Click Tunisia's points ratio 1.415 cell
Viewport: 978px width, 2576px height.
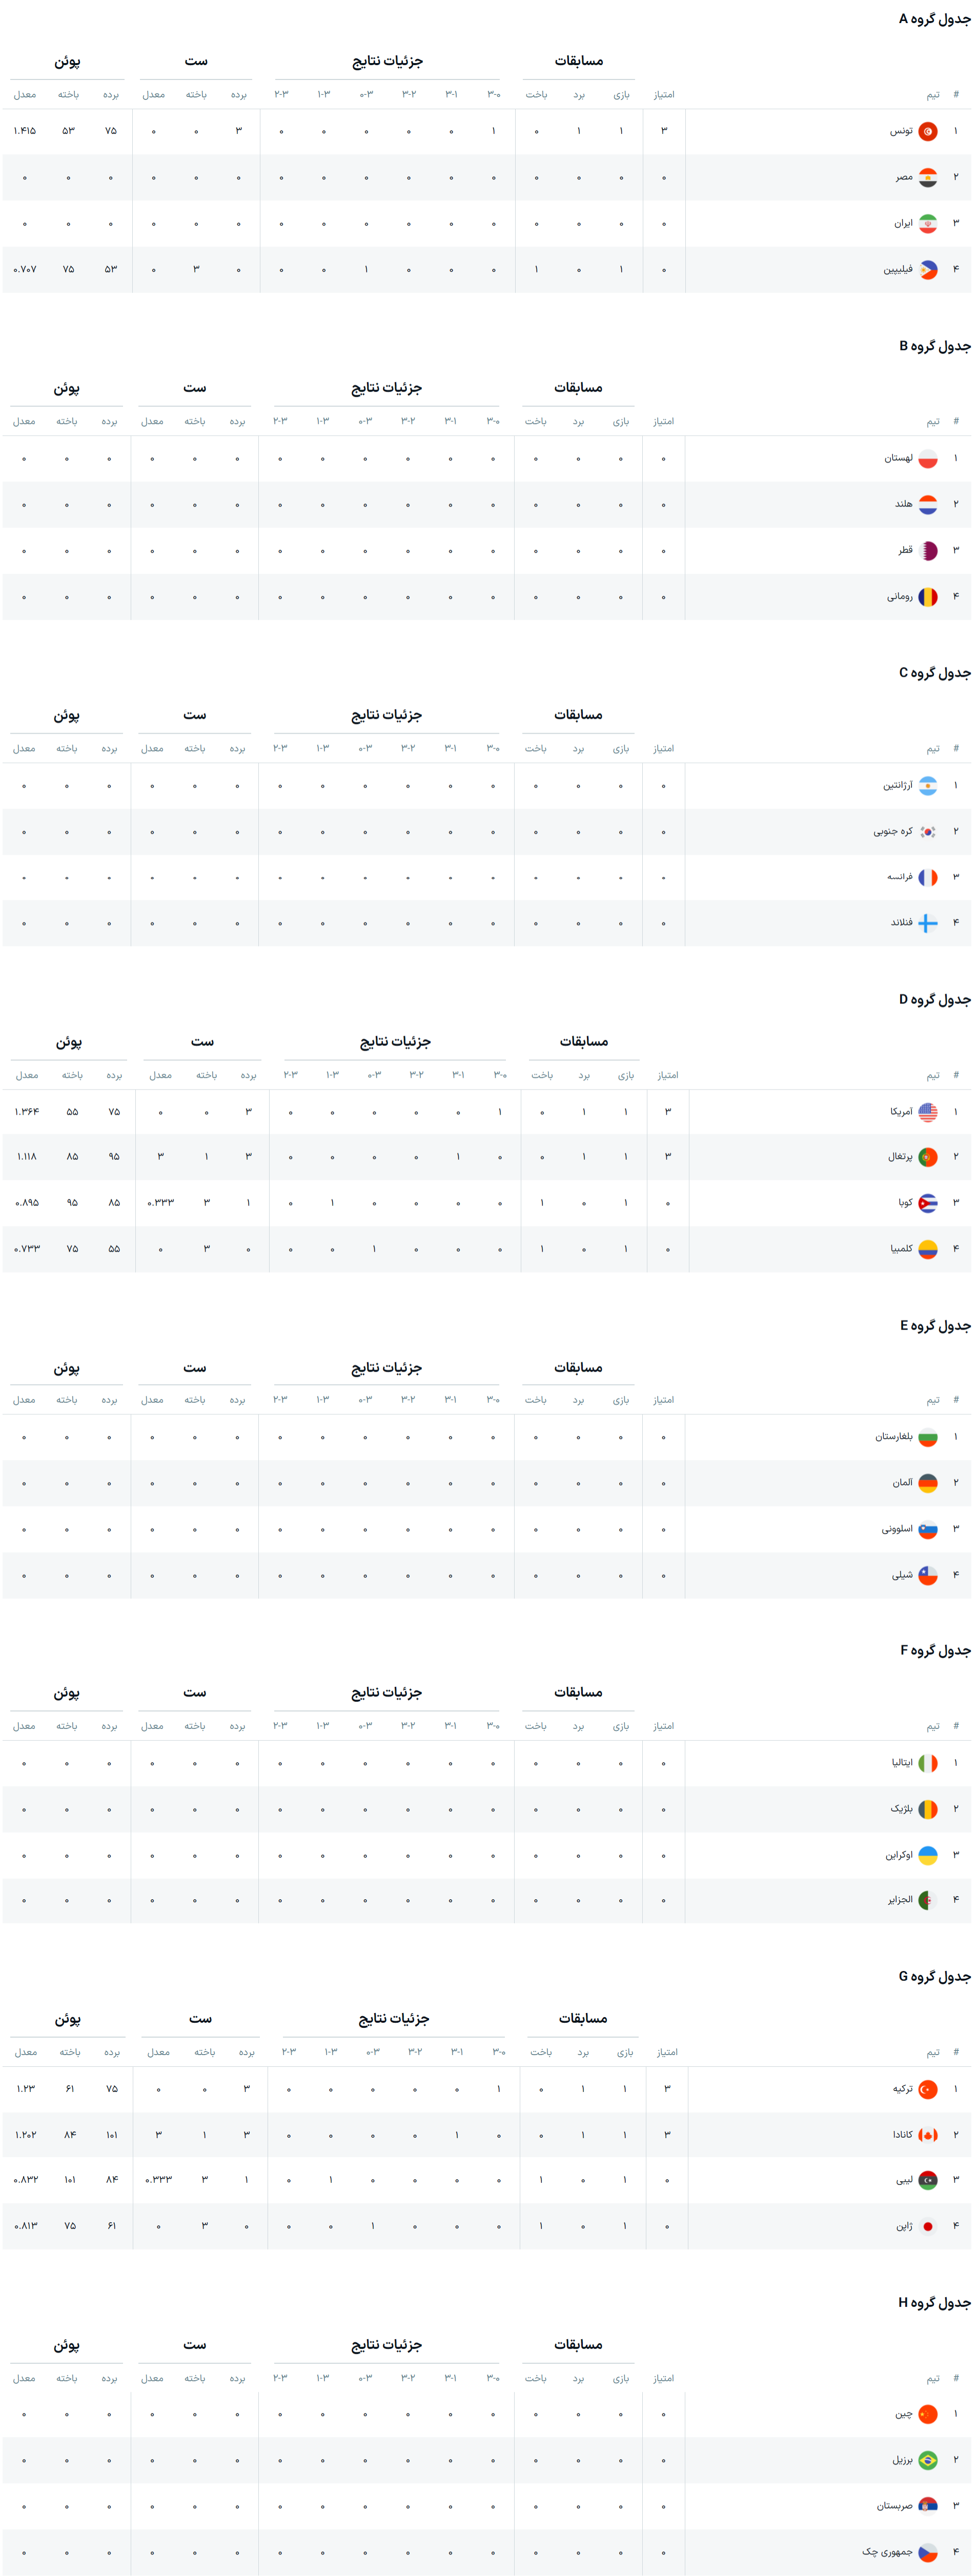coord(25,131)
